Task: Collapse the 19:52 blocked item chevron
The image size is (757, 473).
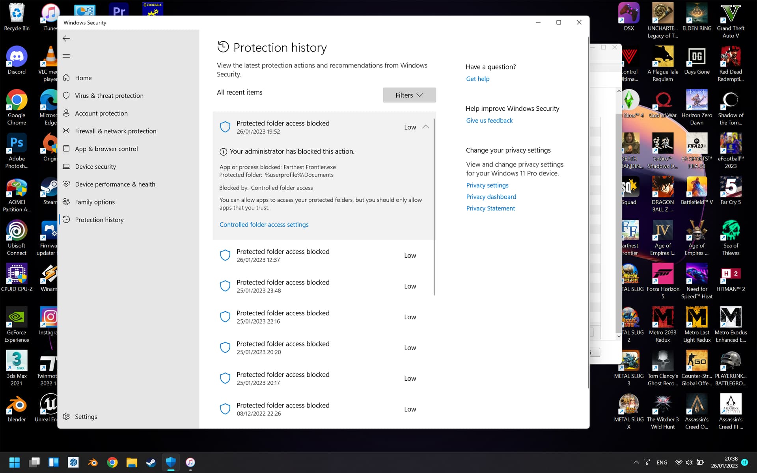Action: click(425, 127)
